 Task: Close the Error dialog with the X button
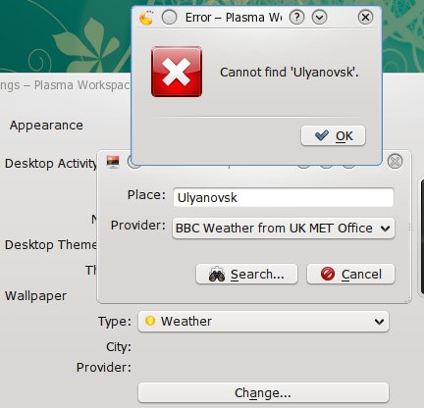pyautogui.click(x=365, y=17)
